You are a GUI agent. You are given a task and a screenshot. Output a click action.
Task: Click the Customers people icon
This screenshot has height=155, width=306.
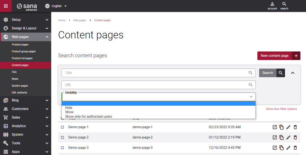(x=6, y=109)
